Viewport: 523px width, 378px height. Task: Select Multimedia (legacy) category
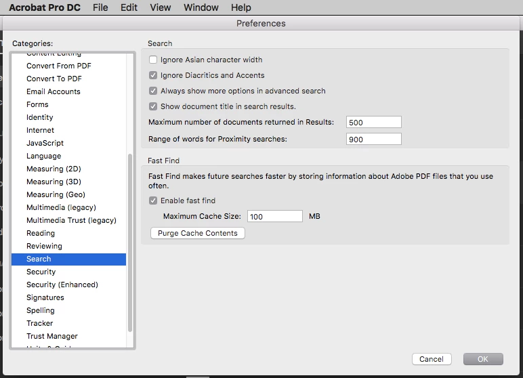tap(68, 207)
